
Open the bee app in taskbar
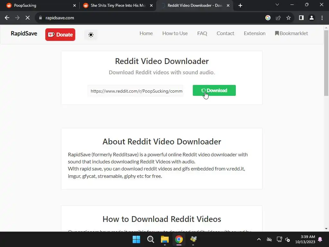pos(193,239)
